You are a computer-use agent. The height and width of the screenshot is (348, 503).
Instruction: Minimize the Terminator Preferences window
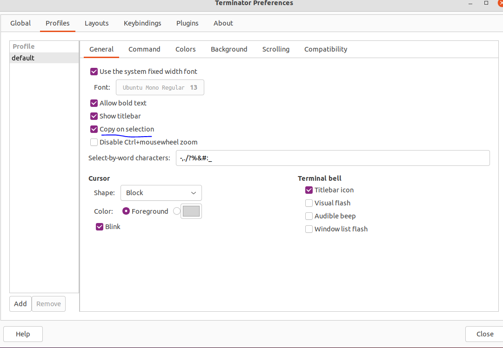[470, 3]
